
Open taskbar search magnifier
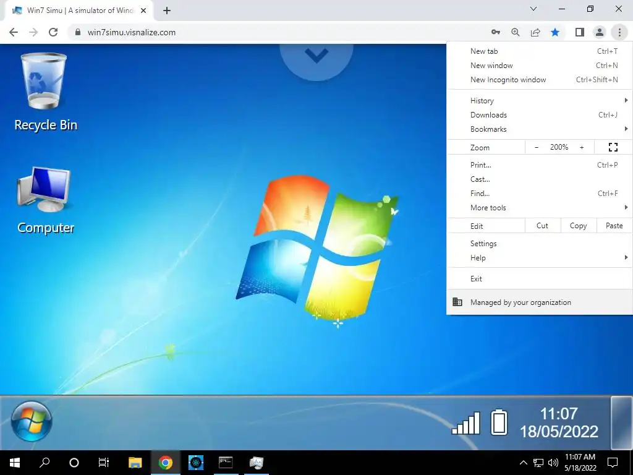(45, 463)
